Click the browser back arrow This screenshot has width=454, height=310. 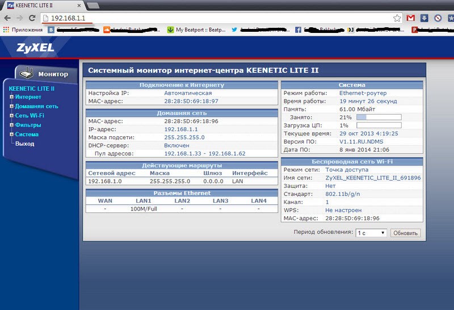tap(7, 18)
